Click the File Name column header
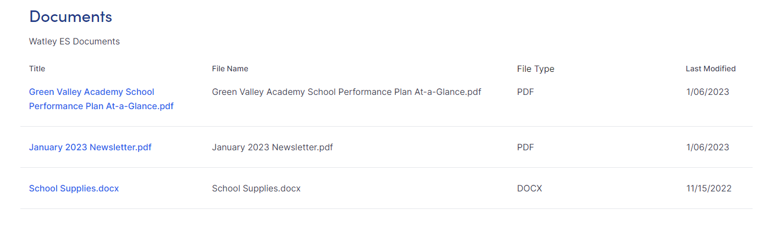Image resolution: width=768 pixels, height=232 pixels. pyautogui.click(x=230, y=69)
